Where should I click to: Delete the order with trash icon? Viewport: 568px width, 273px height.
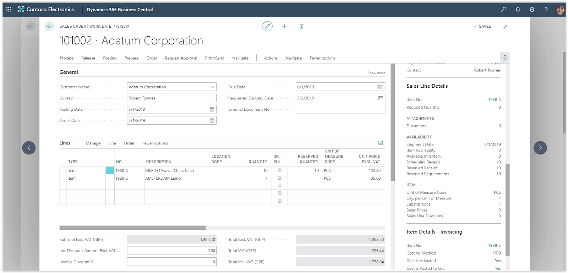coord(301,26)
